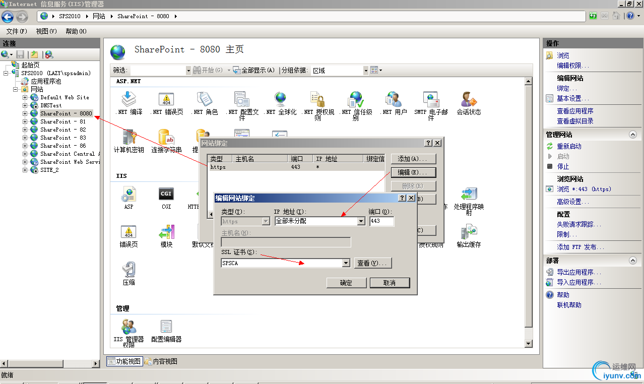Expand the Default Web Site tree node
644x384 pixels.
(25, 97)
